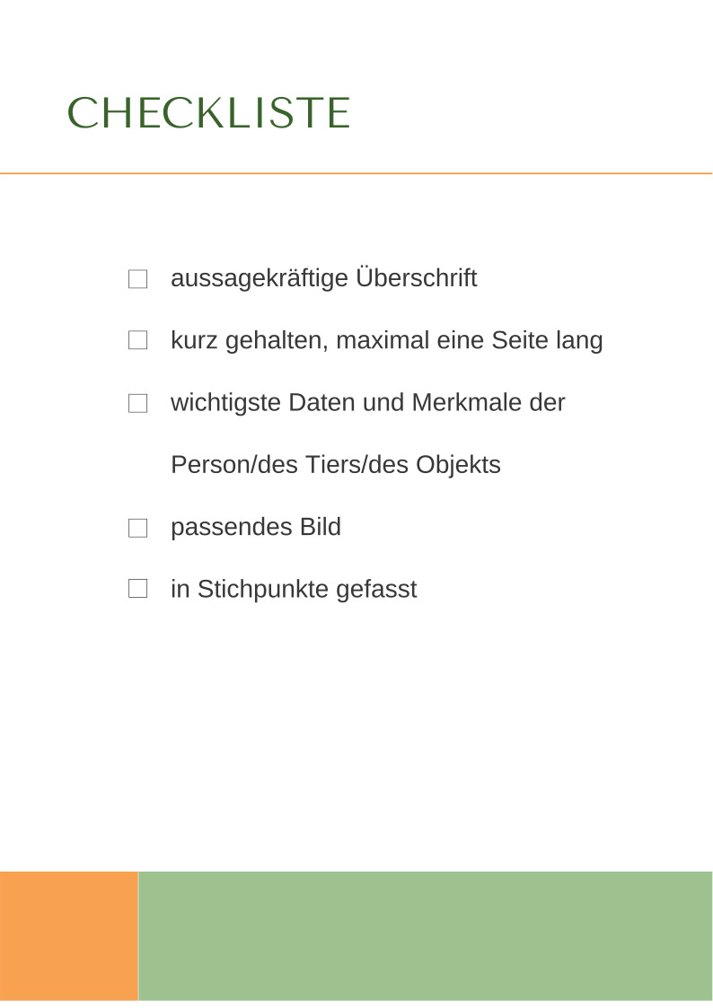Click the word Stichpunkte
Screen dimensions: 713x1008
coord(263,590)
